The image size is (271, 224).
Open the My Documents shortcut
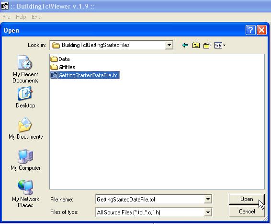(x=25, y=128)
